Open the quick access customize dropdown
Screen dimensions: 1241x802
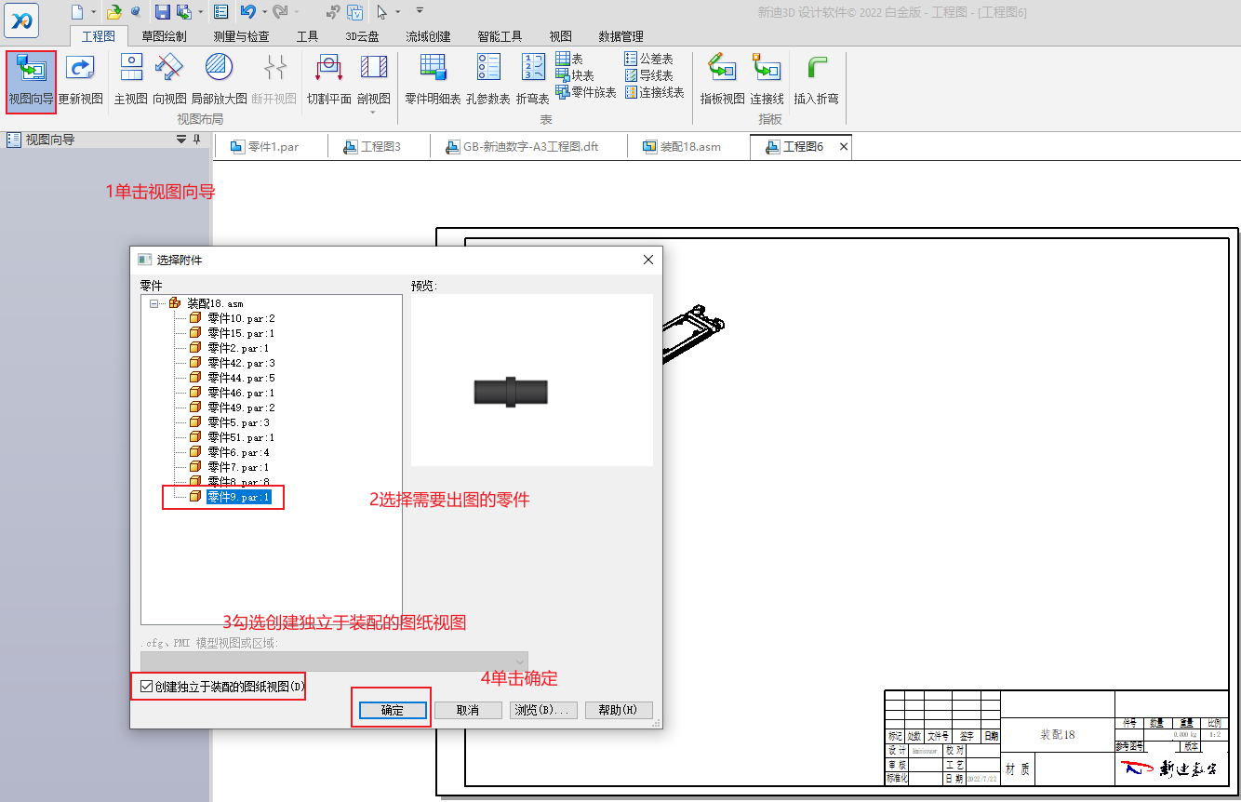[x=420, y=10]
